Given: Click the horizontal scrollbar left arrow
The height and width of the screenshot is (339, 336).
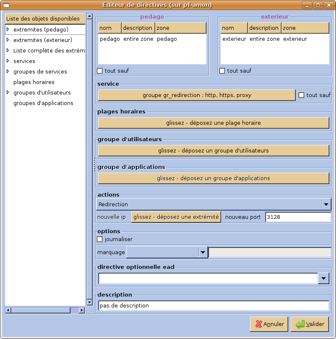Looking at the screenshot, I should [x=8, y=310].
